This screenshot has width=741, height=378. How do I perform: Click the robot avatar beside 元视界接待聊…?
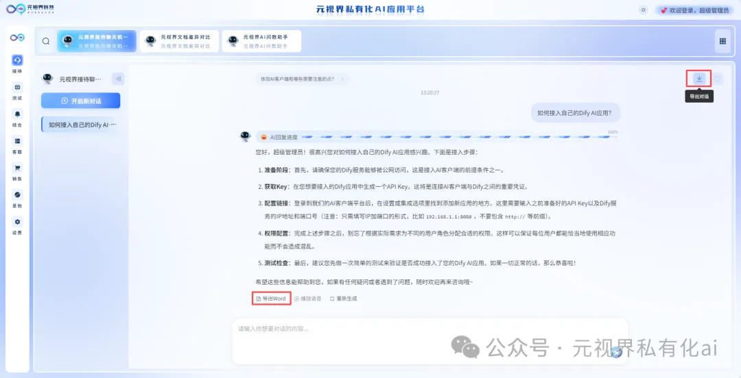47,79
